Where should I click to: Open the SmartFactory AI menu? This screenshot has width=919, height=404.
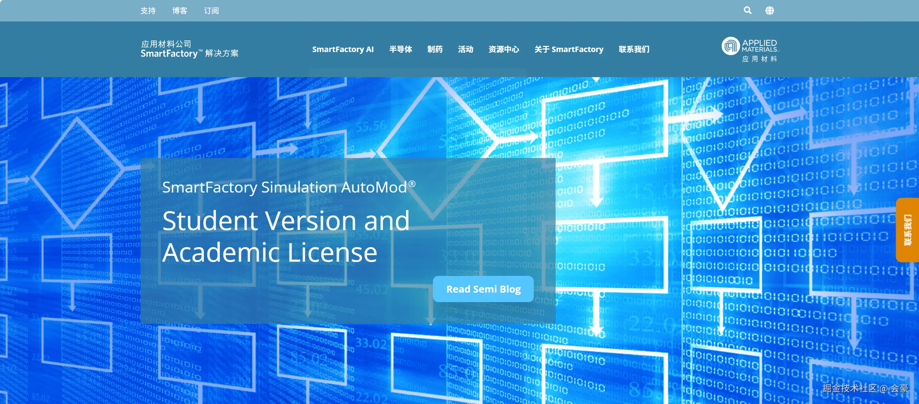(x=343, y=49)
